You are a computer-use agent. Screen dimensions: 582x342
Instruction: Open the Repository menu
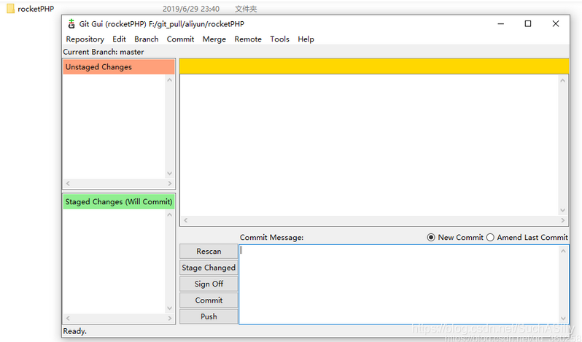[85, 39]
